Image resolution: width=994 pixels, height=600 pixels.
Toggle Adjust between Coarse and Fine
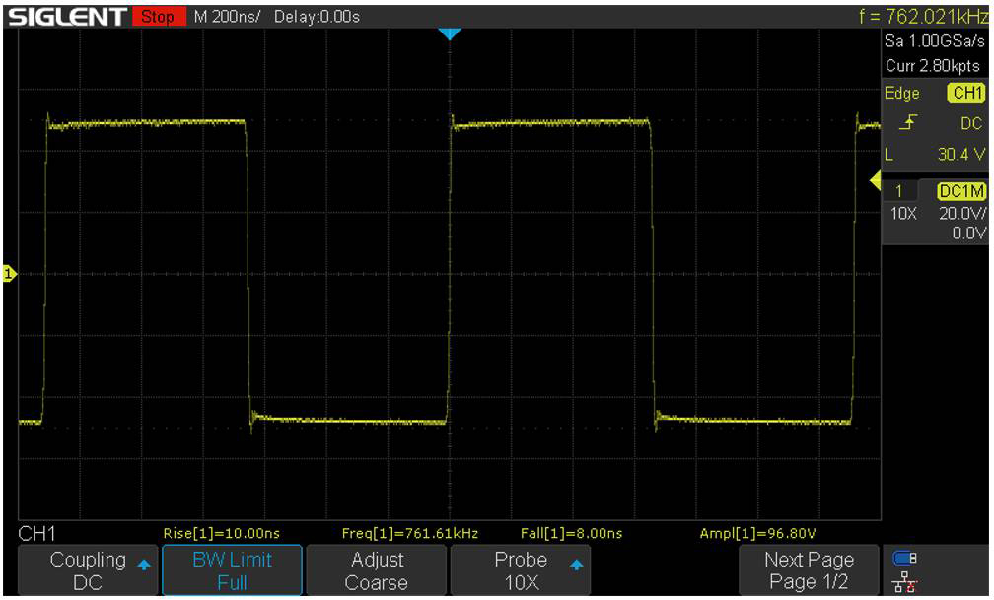pos(377,570)
